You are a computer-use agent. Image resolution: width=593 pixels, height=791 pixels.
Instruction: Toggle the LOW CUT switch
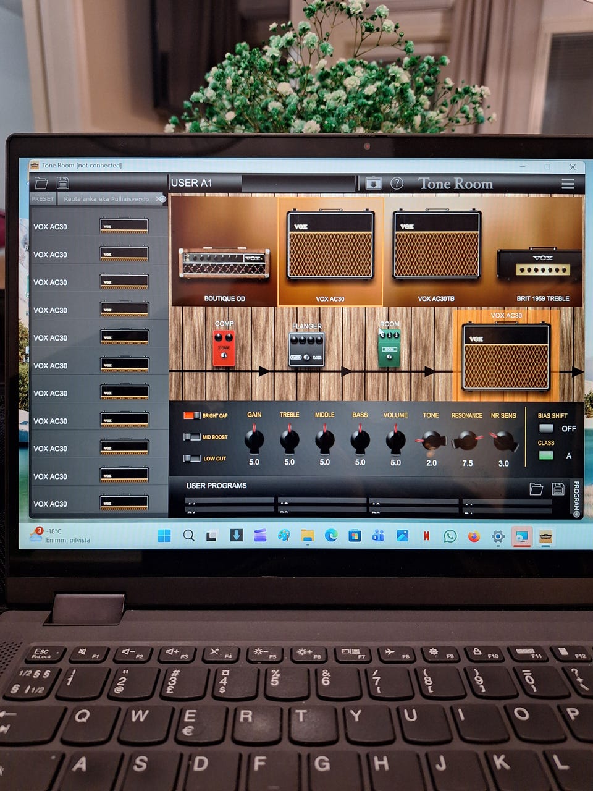click(x=192, y=459)
